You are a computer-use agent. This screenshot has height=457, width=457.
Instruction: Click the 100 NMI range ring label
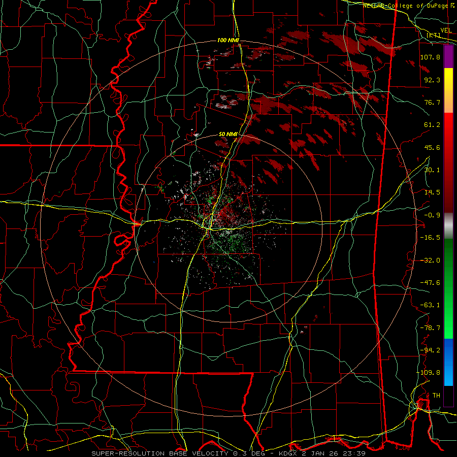[x=228, y=40]
